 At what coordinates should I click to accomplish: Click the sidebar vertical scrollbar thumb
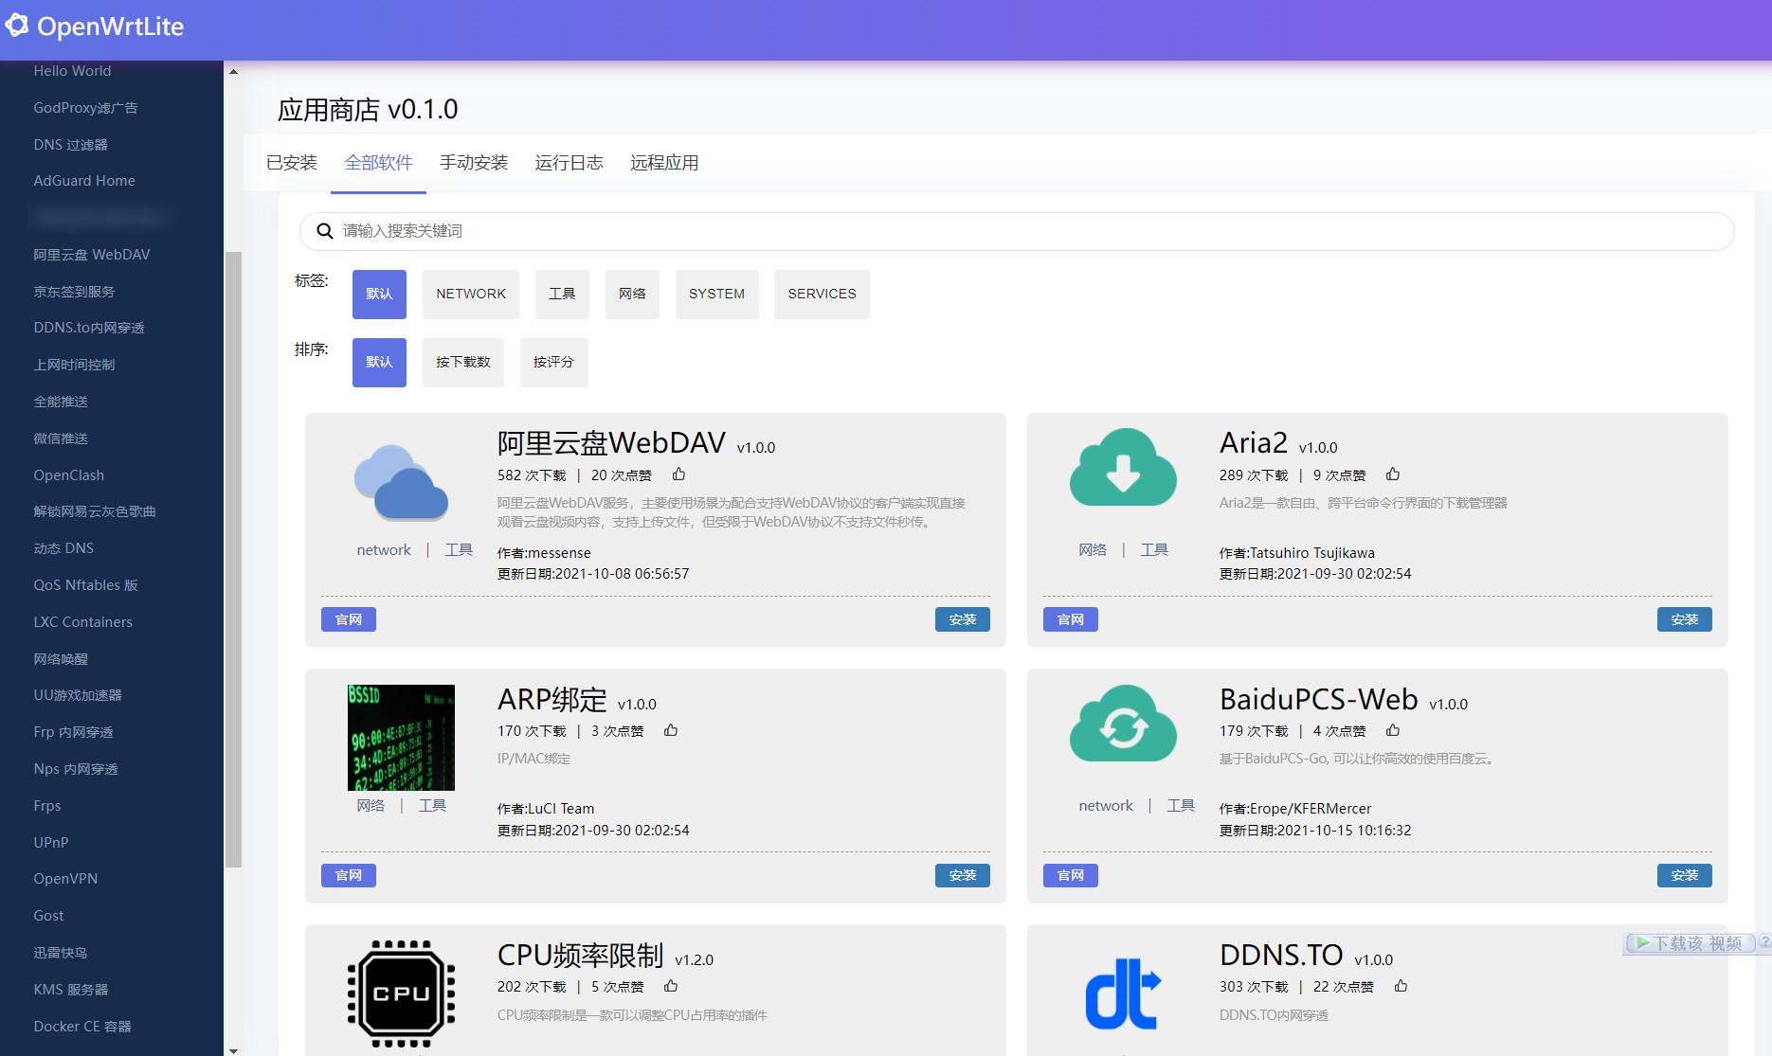(x=233, y=559)
